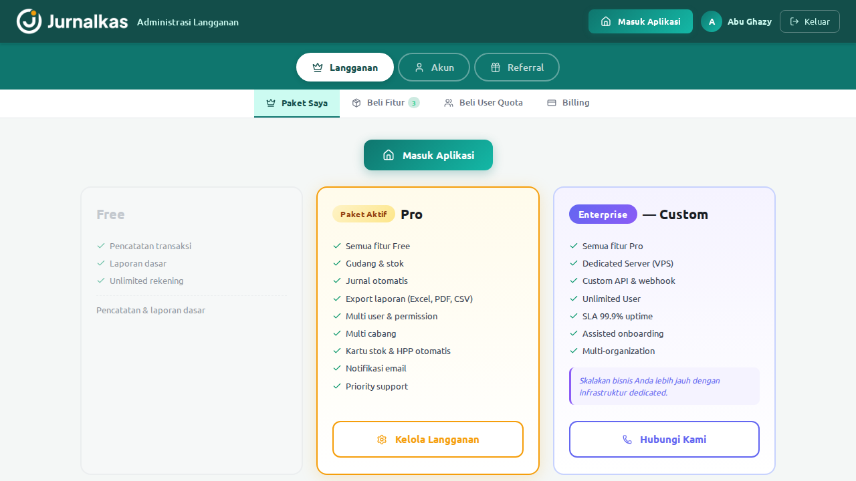Viewport: 856px width, 481px height.
Task: Click the Abu Ghazy avatar circle
Action: tap(712, 21)
